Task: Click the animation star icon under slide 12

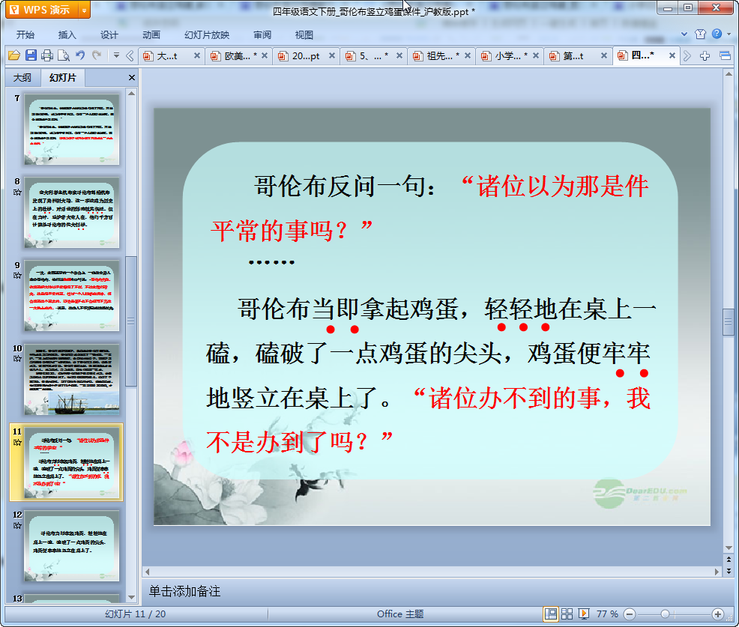Action: (x=17, y=526)
